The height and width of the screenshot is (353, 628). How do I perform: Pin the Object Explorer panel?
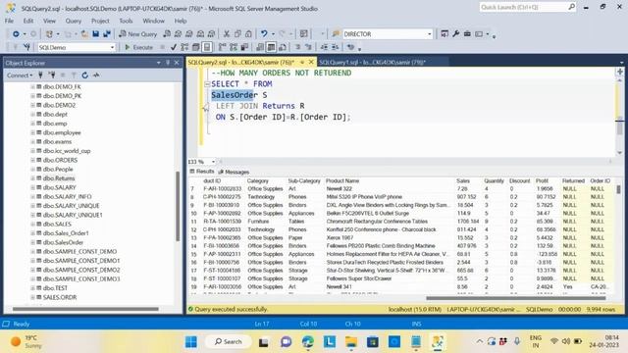pos(168,63)
